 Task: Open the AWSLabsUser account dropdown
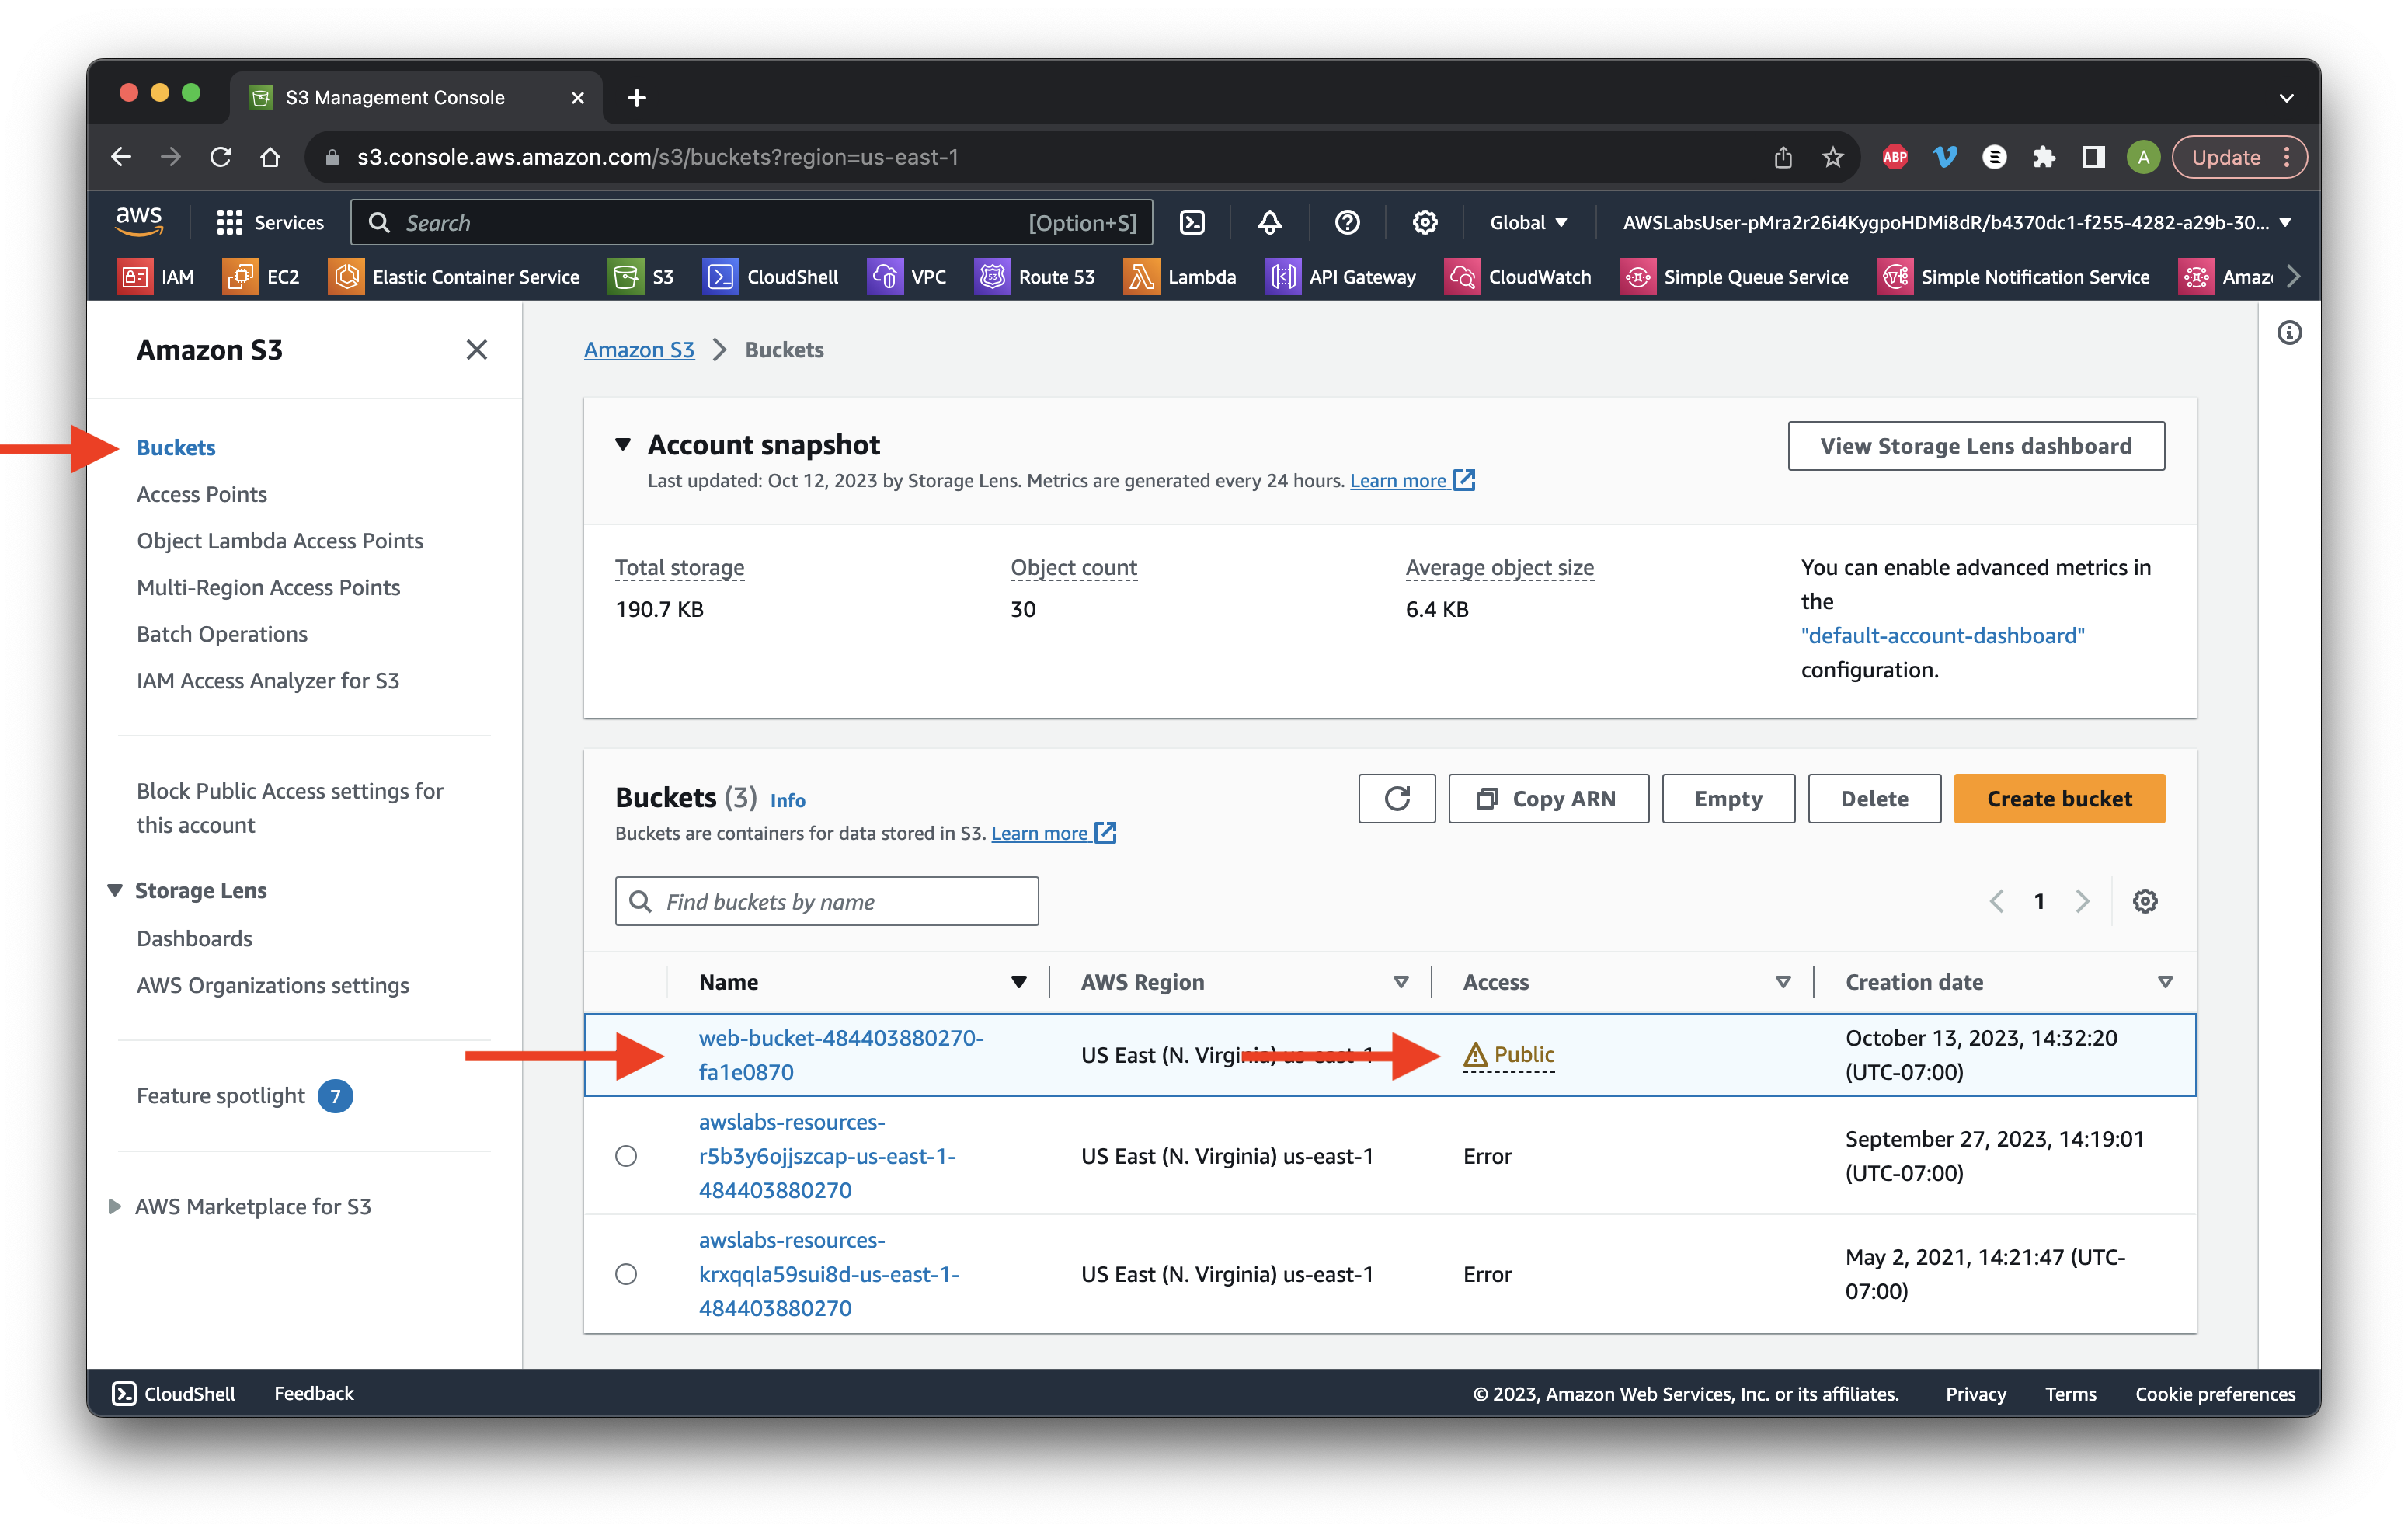tap(1956, 222)
